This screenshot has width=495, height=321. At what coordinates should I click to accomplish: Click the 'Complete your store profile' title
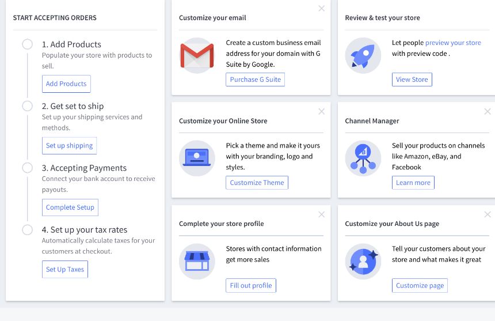[x=221, y=224]
